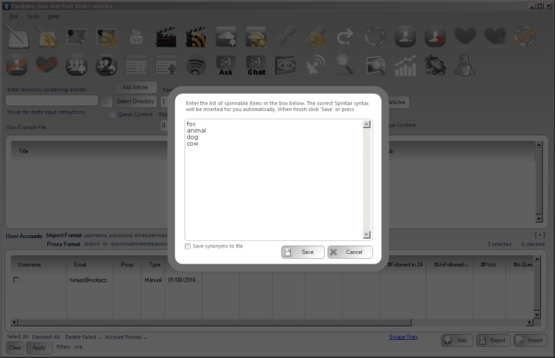
Task: Click the SoundCloud cloud icon
Action: point(226,37)
